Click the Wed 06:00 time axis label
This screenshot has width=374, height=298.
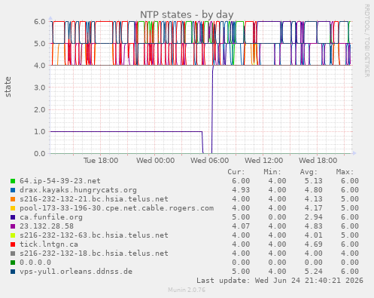[x=209, y=161]
